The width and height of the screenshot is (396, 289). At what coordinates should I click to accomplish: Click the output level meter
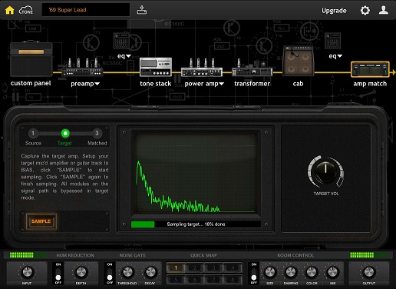368,255
